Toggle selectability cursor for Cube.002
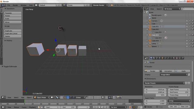Viewport: 194px width, 109px height. [x=190, y=29]
